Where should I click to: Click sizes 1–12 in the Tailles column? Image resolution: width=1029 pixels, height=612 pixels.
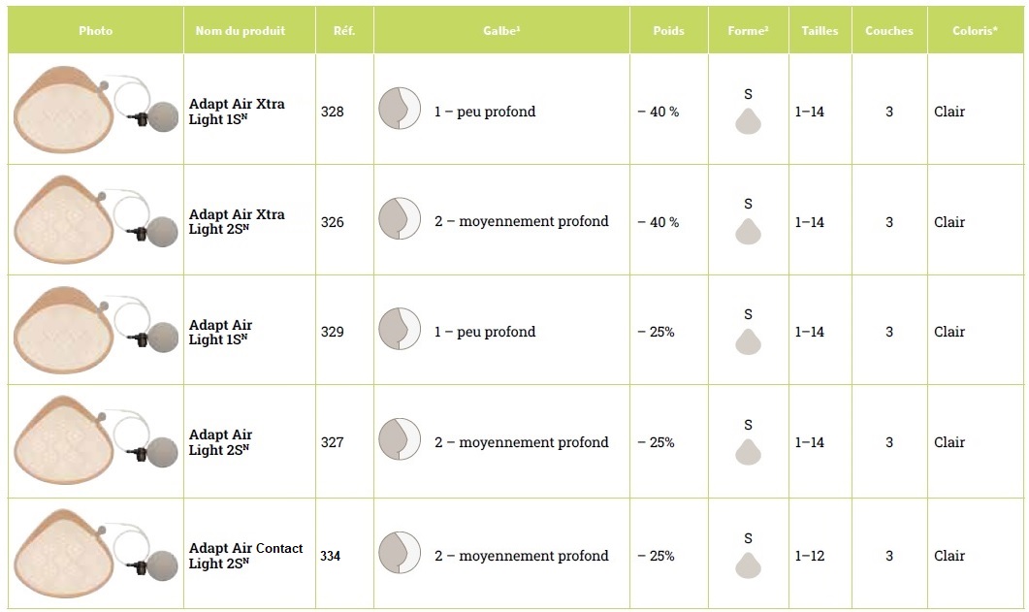809,556
